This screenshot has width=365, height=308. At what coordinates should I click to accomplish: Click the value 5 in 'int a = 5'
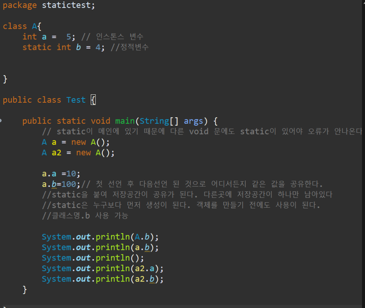tap(69, 37)
